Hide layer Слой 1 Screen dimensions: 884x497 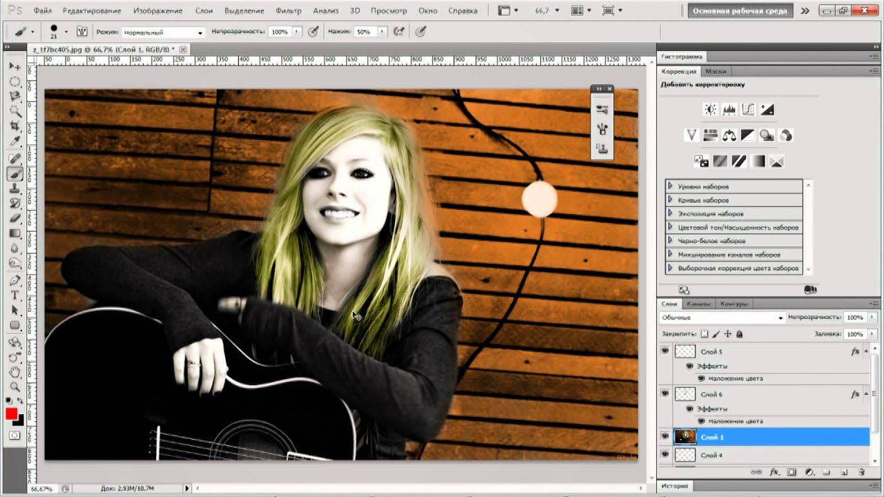pos(665,436)
